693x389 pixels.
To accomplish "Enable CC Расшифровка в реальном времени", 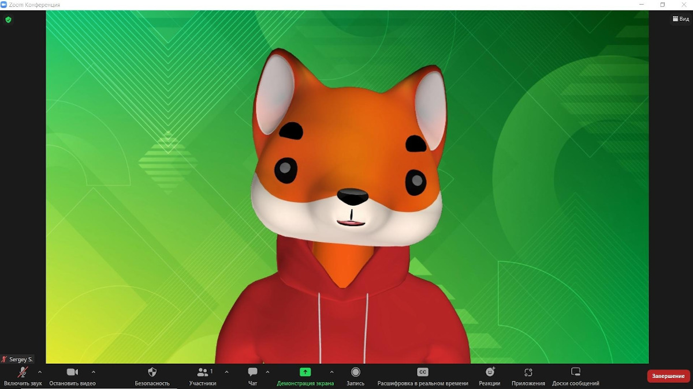I will [x=423, y=375].
